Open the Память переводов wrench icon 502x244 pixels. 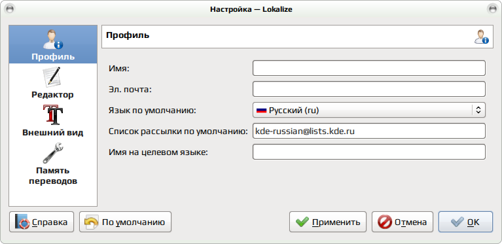pos(53,153)
